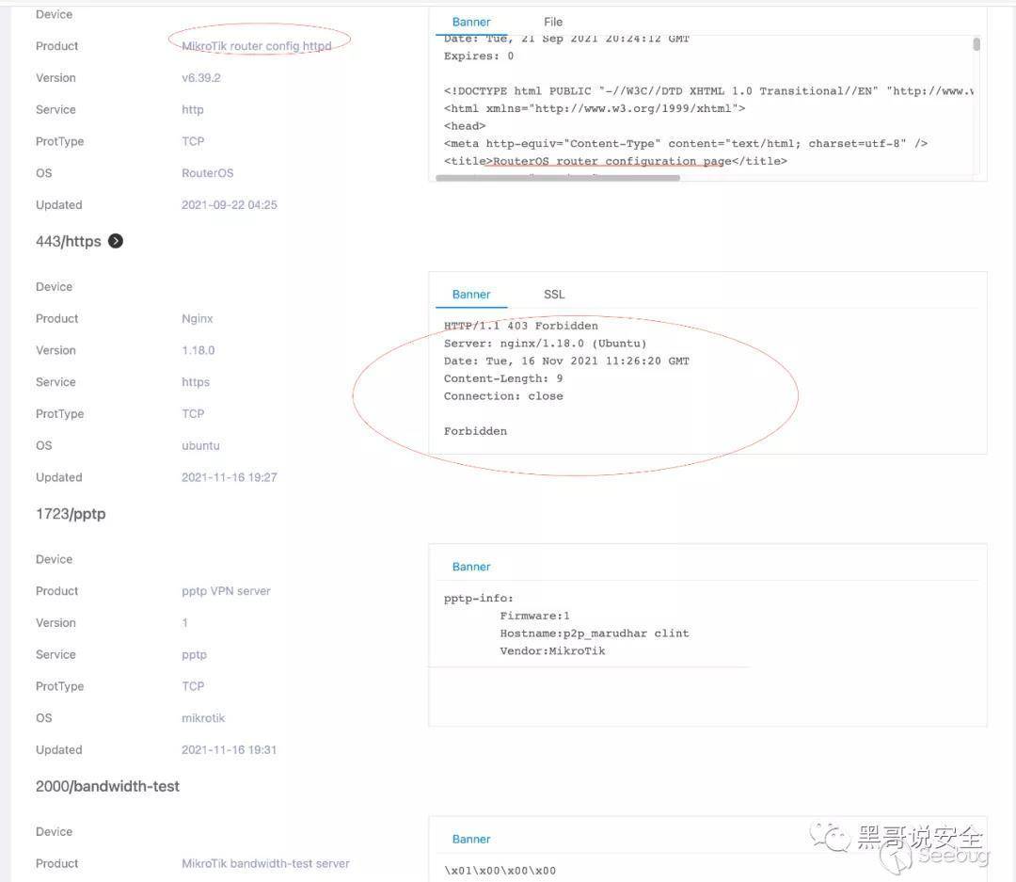
Task: Click the Firmware:1 banner line
Action: (534, 616)
